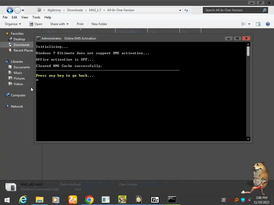Click the command prompt title bar icon
The image size is (274, 205).
pyautogui.click(x=38, y=38)
